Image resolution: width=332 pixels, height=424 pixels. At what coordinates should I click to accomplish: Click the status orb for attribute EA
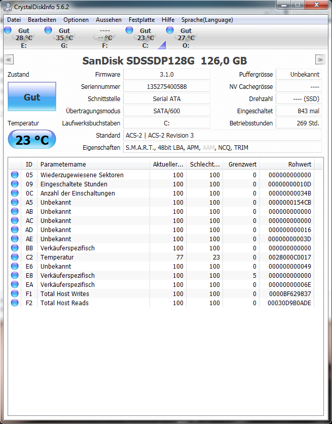click(x=15, y=285)
